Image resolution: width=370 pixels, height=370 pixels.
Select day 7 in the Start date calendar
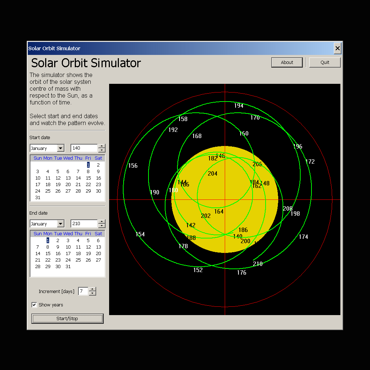click(x=78, y=172)
